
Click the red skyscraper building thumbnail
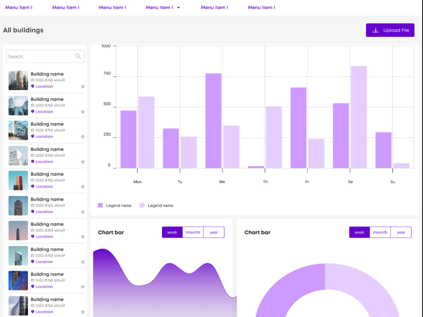[18, 180]
